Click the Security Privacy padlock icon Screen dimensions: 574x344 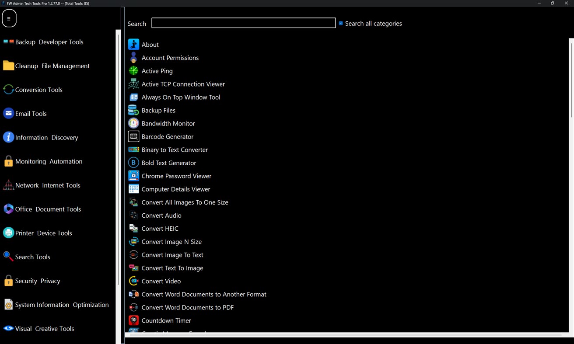(8, 281)
